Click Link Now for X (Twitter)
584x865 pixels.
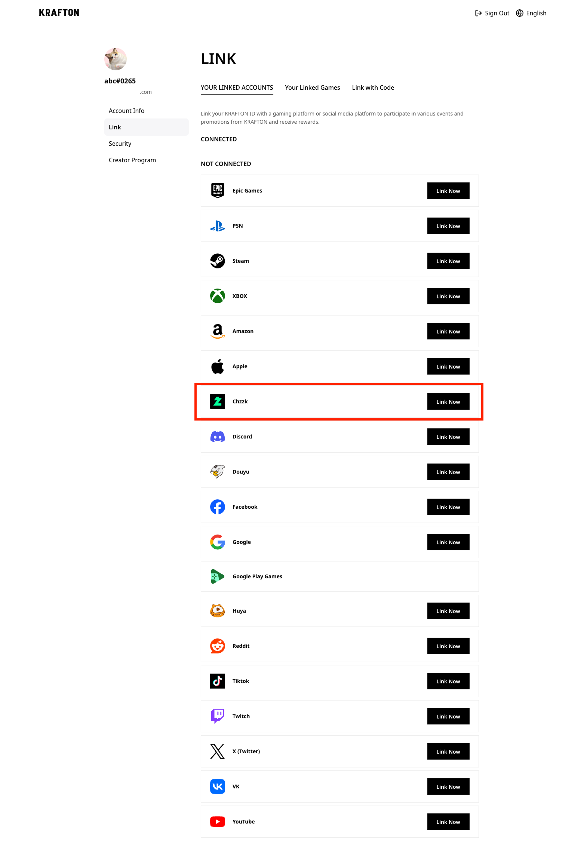[448, 751]
